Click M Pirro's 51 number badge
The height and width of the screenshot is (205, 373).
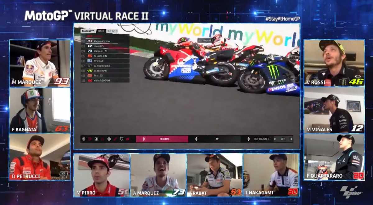tap(123, 192)
